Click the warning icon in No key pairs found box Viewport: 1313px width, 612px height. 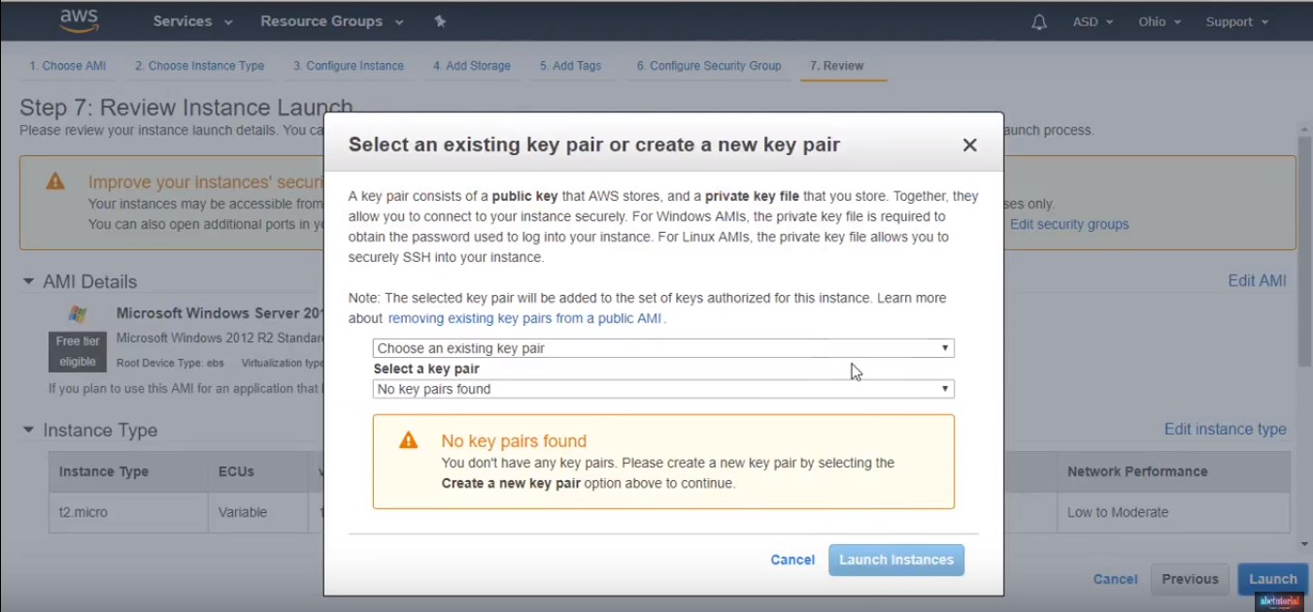pyautogui.click(x=409, y=440)
